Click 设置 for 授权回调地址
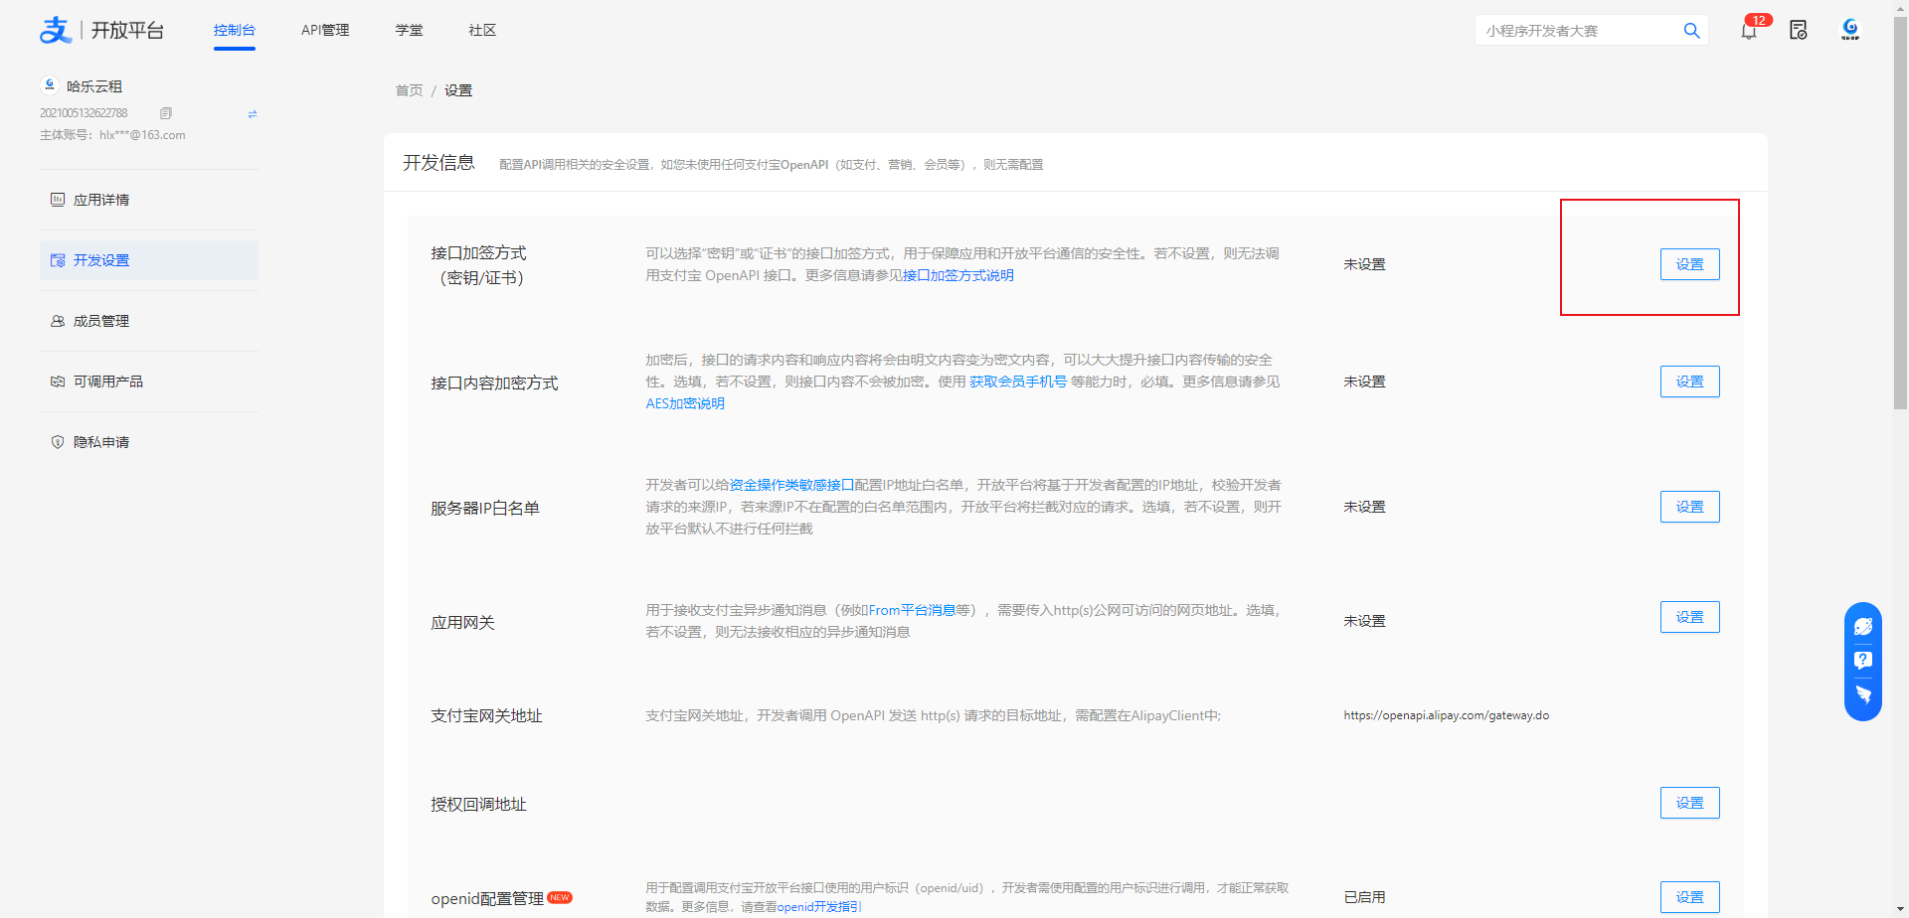 [1689, 803]
